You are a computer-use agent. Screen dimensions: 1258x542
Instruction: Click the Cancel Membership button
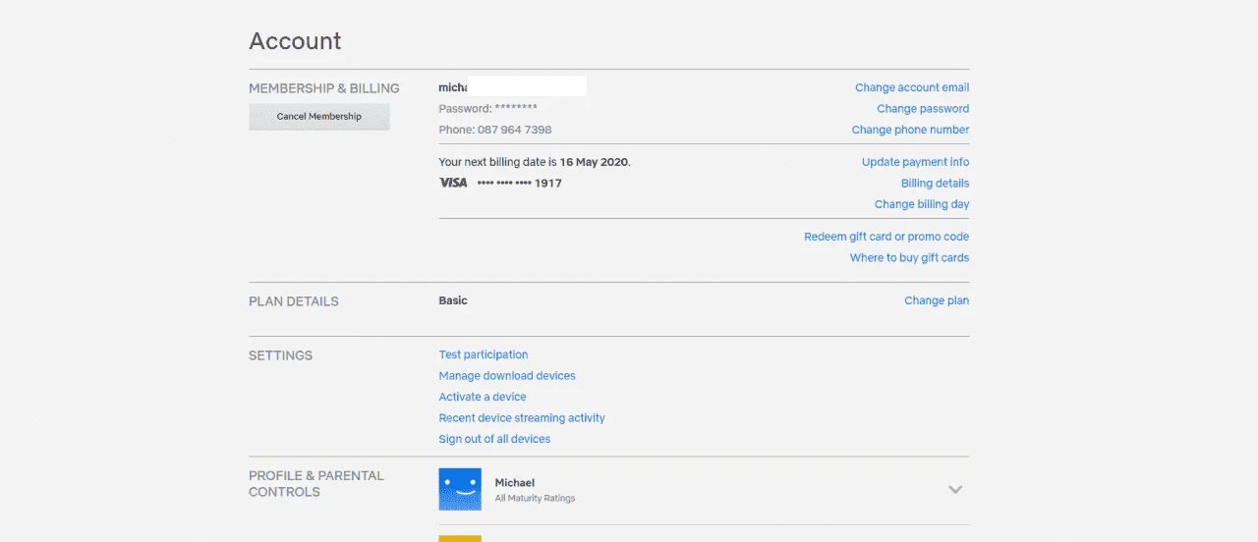point(319,117)
